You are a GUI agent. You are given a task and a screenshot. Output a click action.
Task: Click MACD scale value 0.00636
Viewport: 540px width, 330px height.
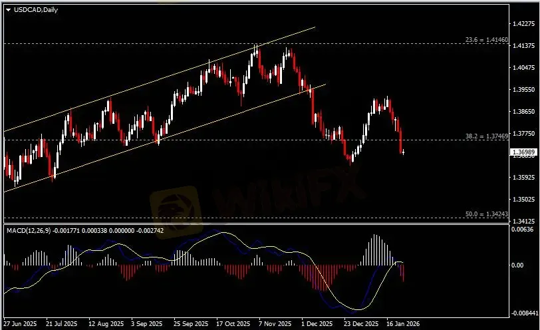point(523,230)
